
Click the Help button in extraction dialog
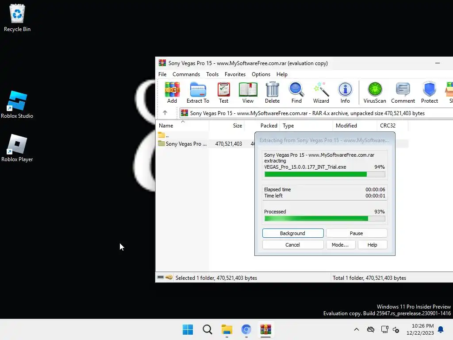coord(372,245)
